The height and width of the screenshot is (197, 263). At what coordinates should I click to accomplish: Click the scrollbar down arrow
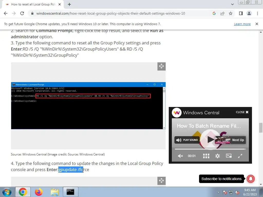coord(261,184)
